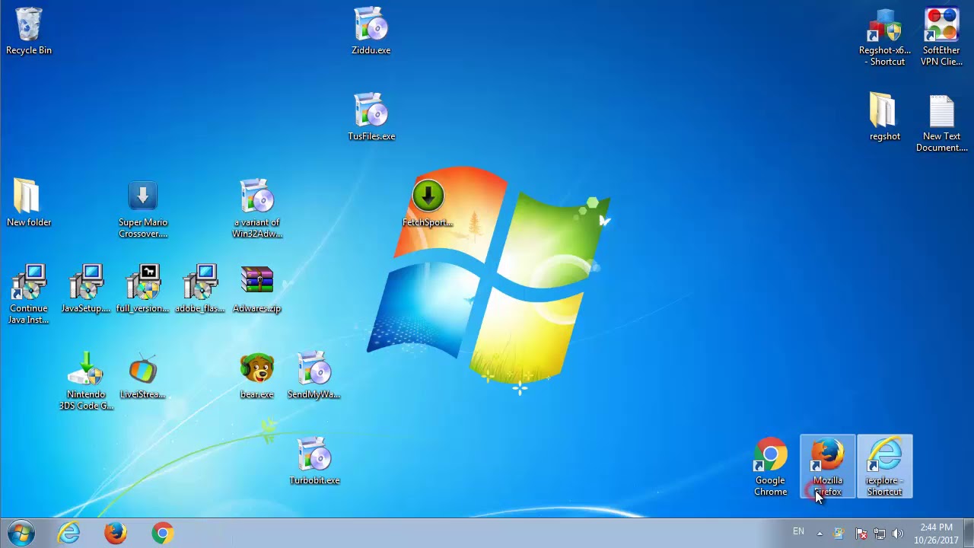Launch Chrome from the taskbar
The image size is (974, 548).
click(162, 533)
